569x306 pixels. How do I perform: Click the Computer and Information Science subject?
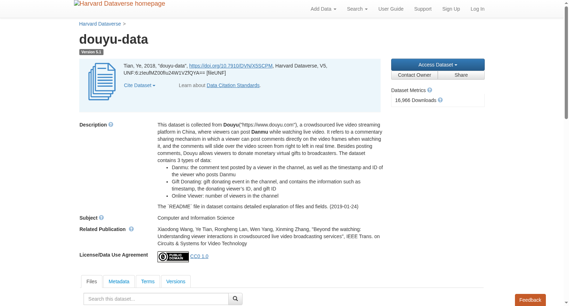[196, 218]
